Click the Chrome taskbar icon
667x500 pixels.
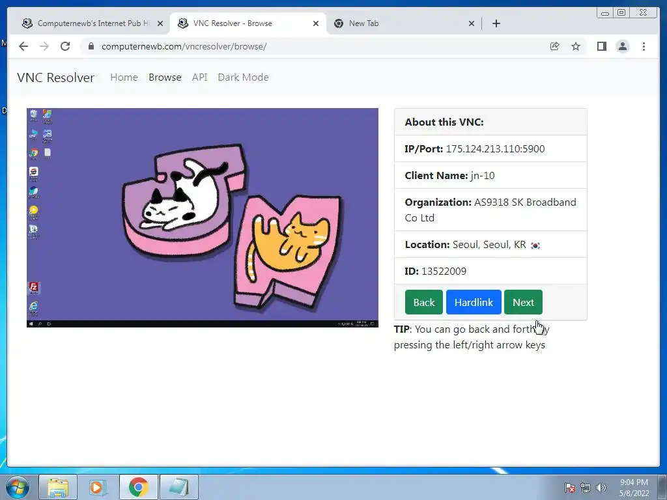(138, 487)
